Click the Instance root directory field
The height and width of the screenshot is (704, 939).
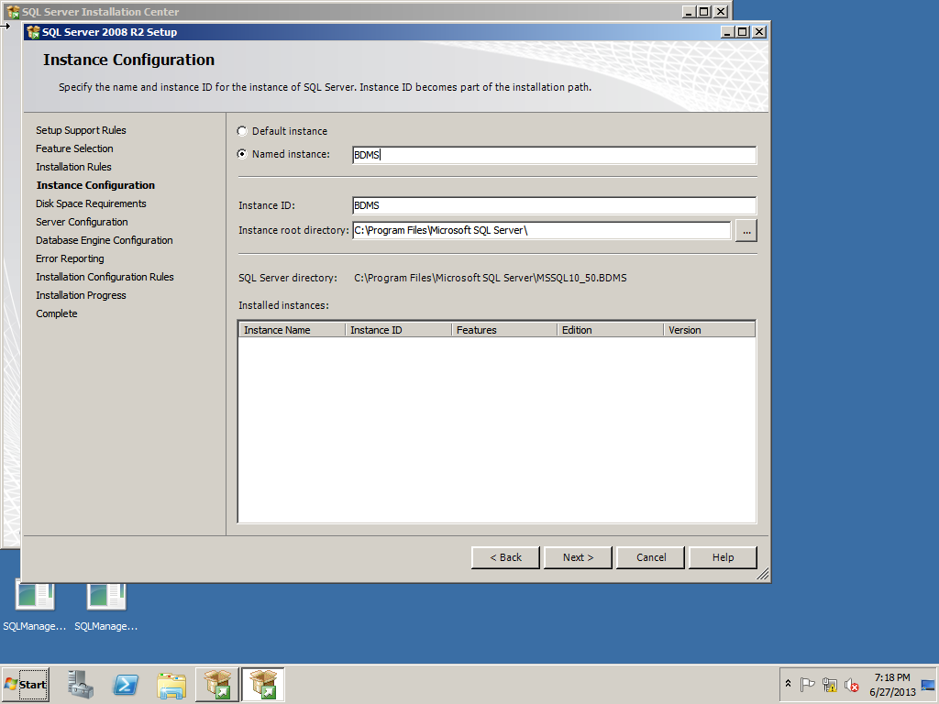542,230
